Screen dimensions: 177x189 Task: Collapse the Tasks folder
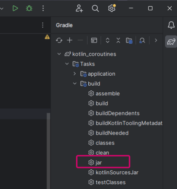click(67, 64)
